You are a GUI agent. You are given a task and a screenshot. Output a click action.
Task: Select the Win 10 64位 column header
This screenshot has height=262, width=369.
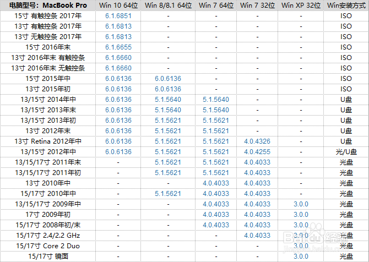(x=118, y=6)
